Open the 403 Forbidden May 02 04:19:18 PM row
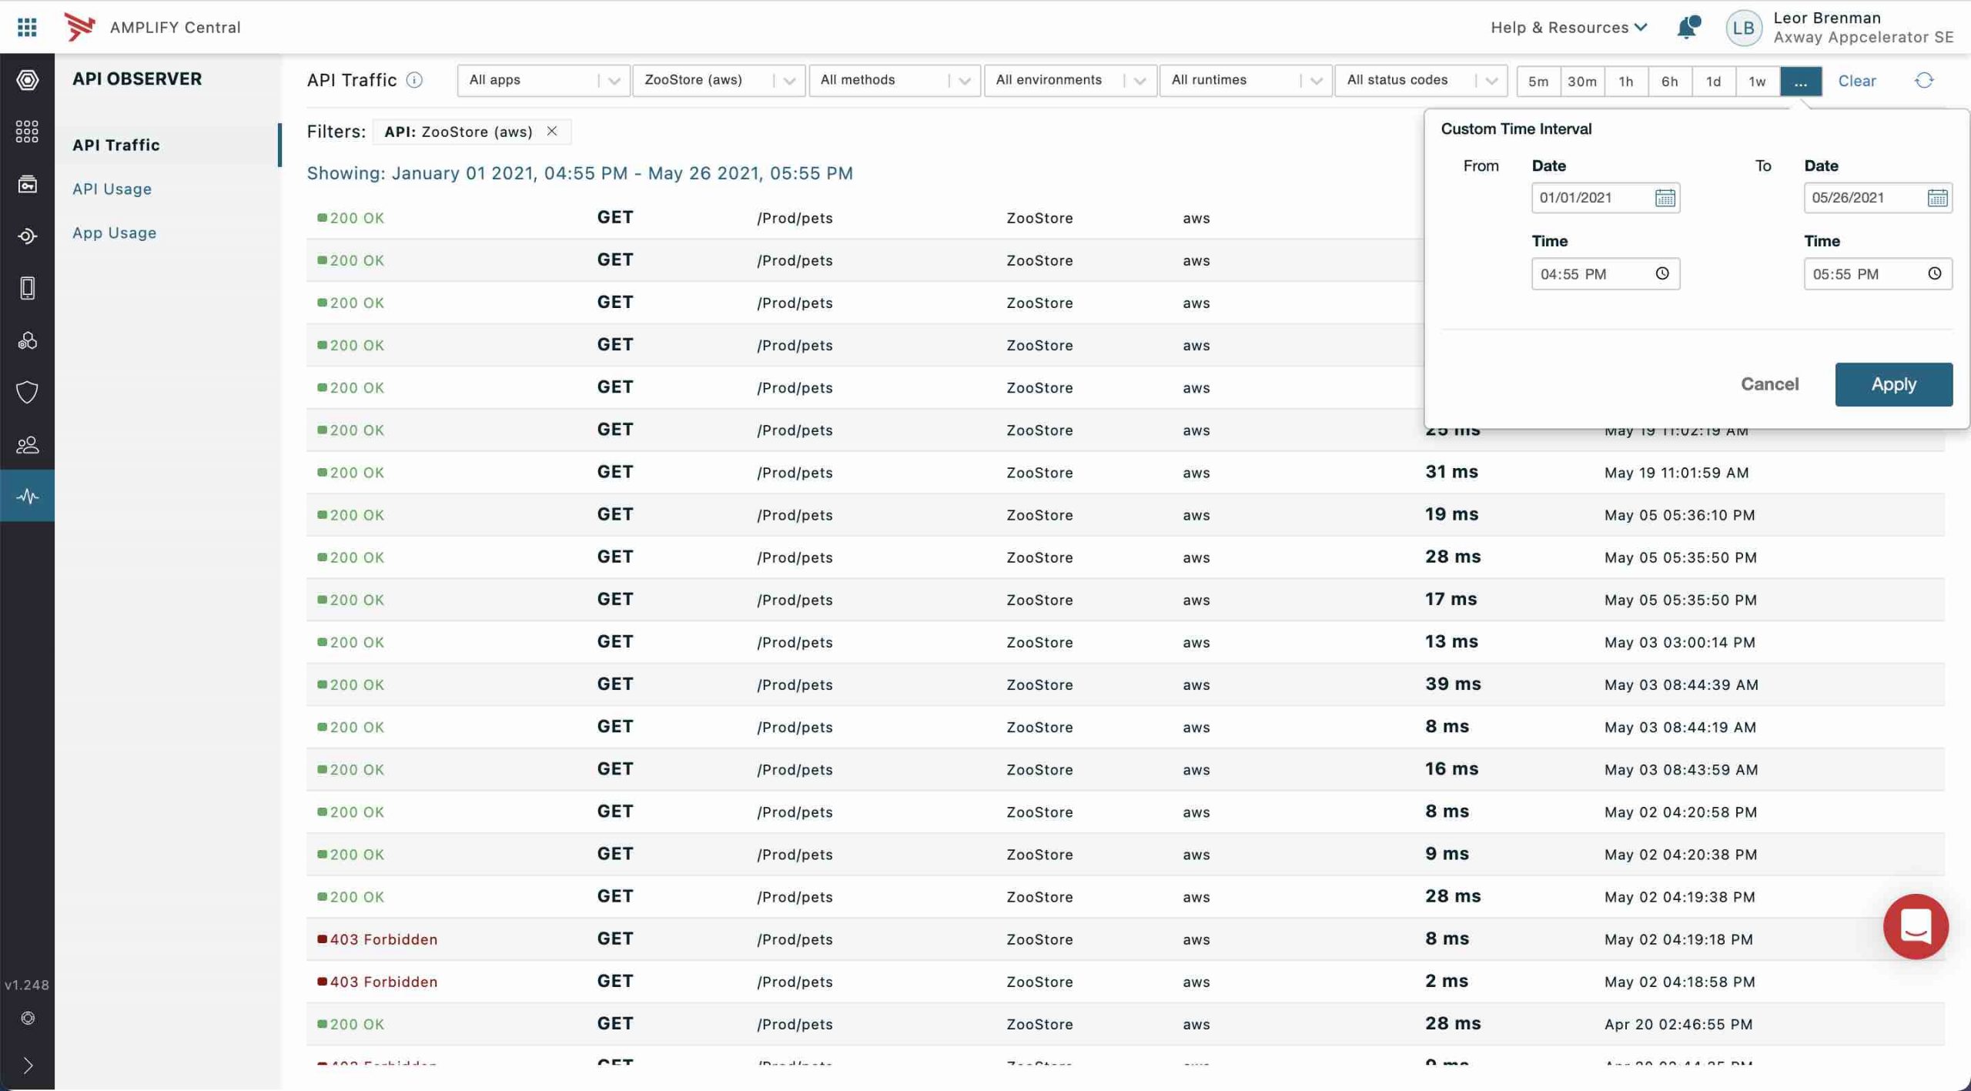Screen dimensions: 1971x1091 point(1126,939)
